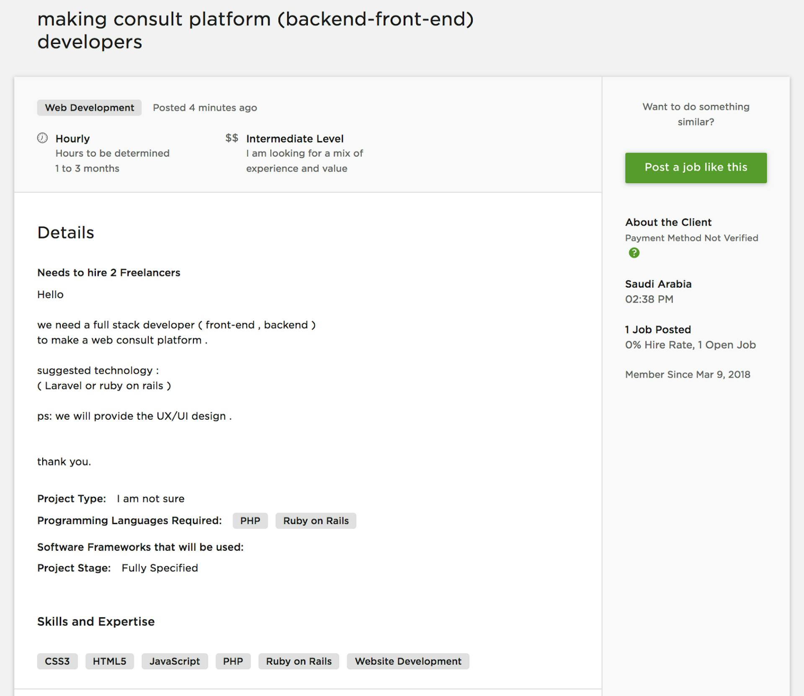The image size is (804, 696).
Task: Click the Web Development category tag
Action: 89,108
